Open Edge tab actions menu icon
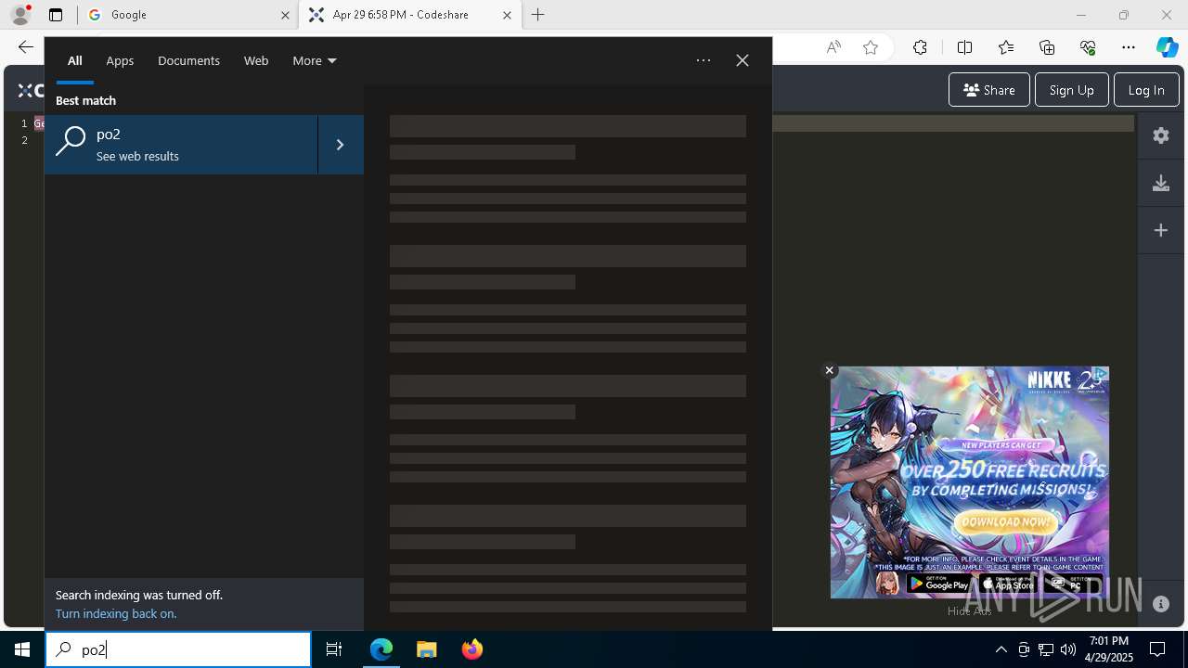 coord(56,15)
